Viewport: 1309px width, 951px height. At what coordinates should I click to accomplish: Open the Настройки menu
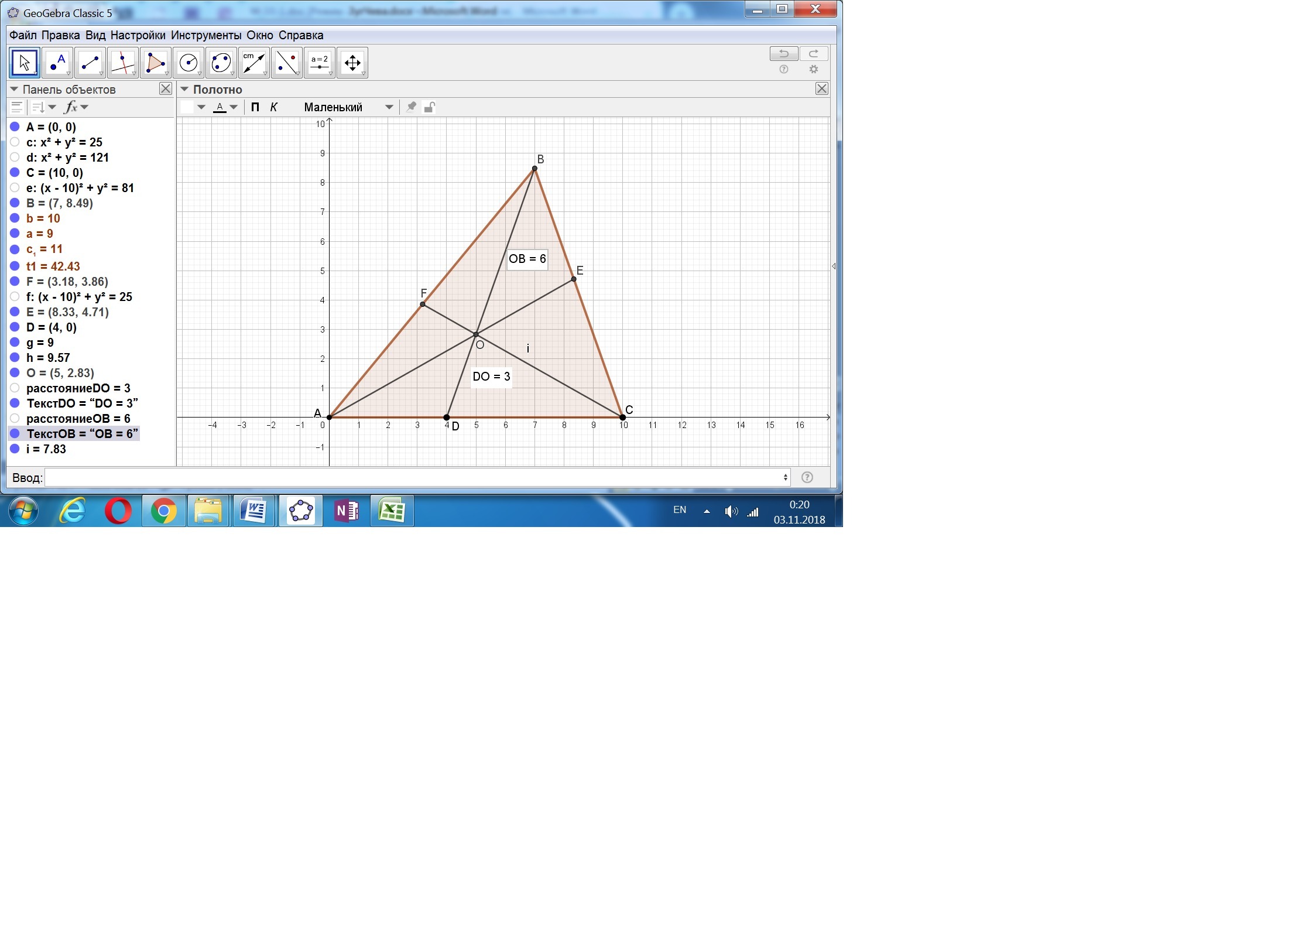138,35
